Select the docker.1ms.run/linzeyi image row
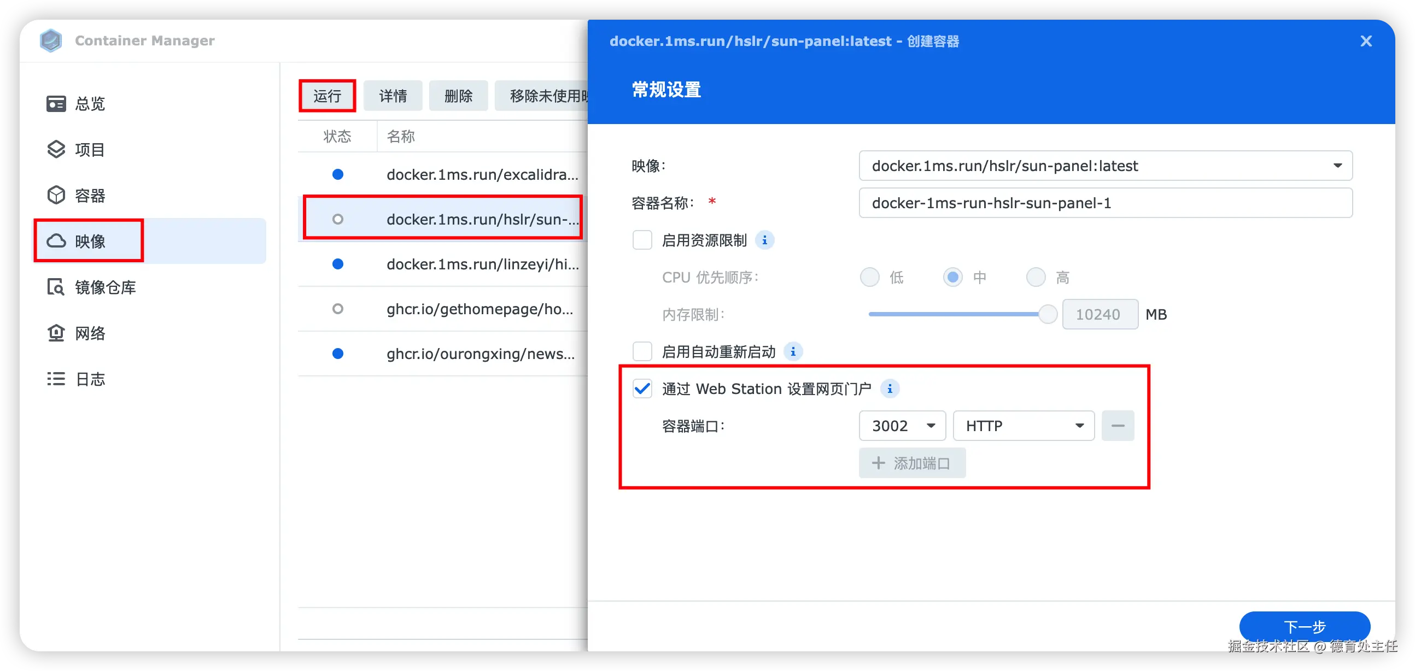 (x=482, y=264)
